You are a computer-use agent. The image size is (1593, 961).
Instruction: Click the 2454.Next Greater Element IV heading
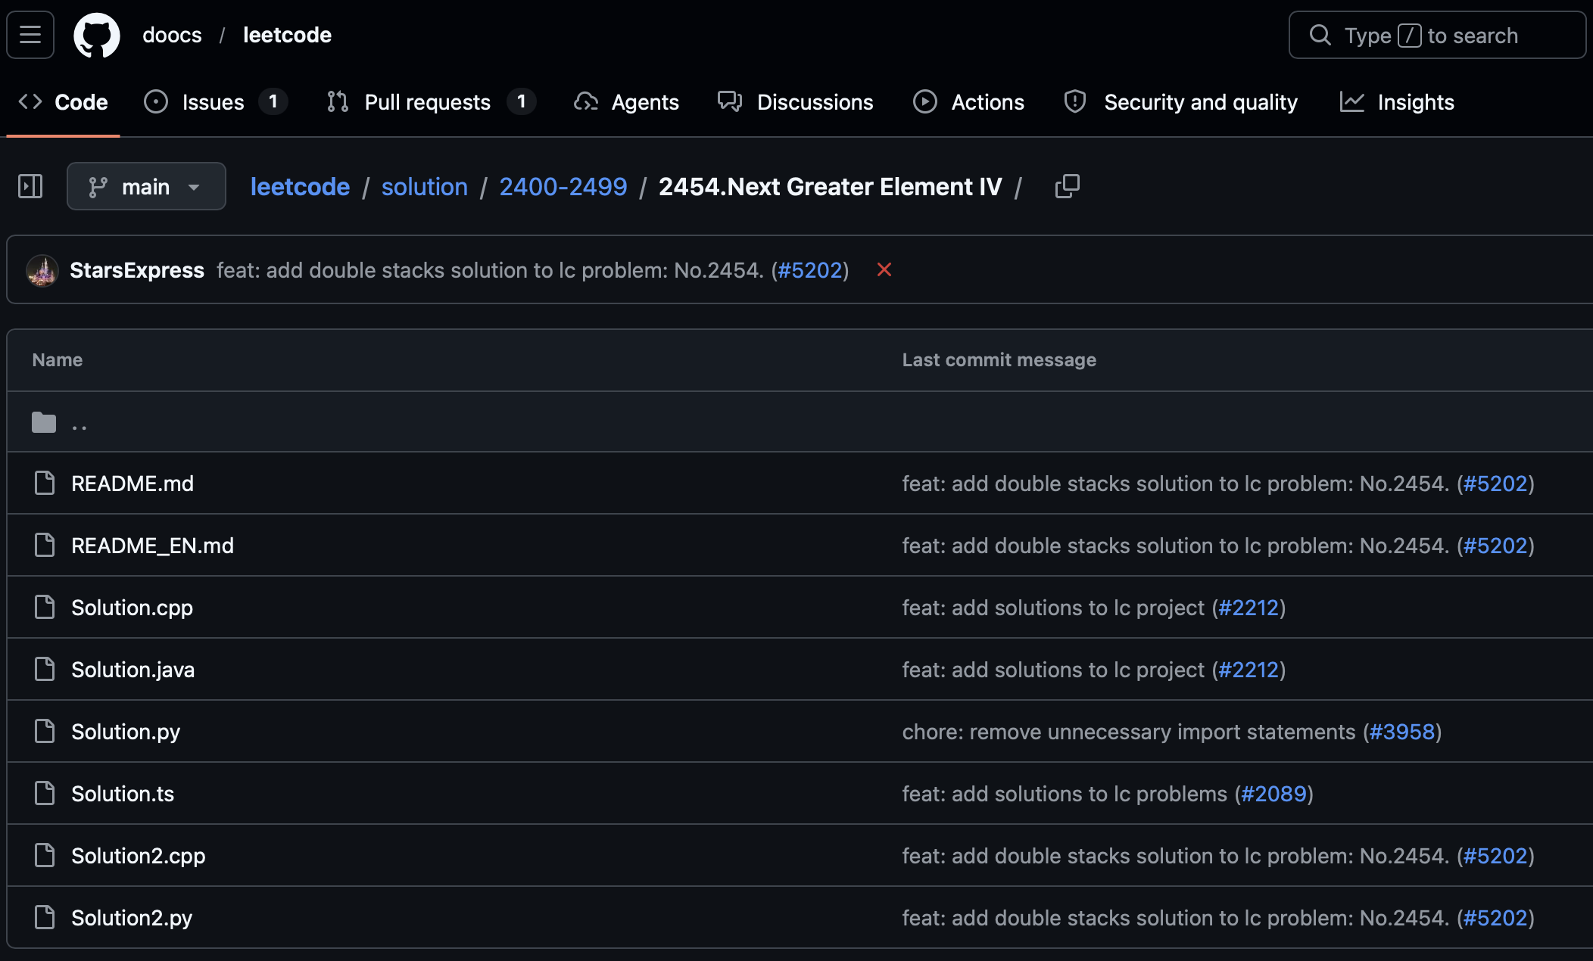pyautogui.click(x=831, y=186)
